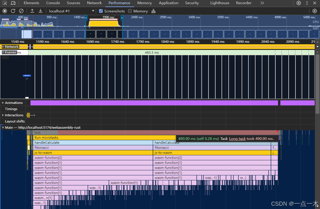
Task: Click the 1690 ms ruler mark
Action: click(93, 42)
